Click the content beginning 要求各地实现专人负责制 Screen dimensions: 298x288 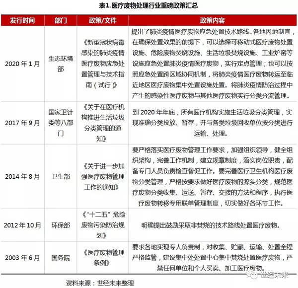tap(213, 258)
